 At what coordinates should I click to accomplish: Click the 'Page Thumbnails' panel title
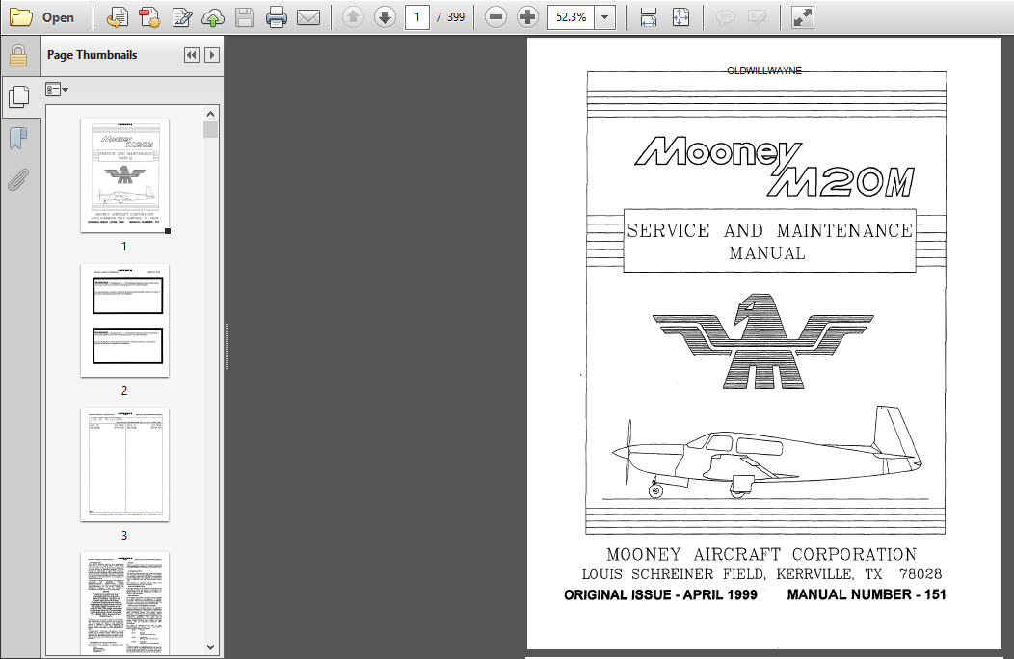click(92, 55)
